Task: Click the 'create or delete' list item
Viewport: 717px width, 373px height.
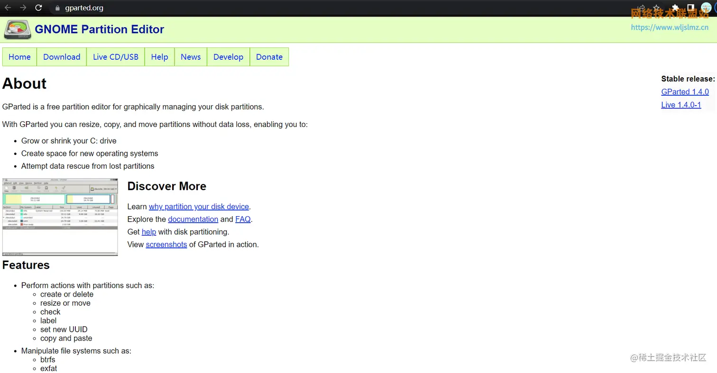Action: pos(67,294)
